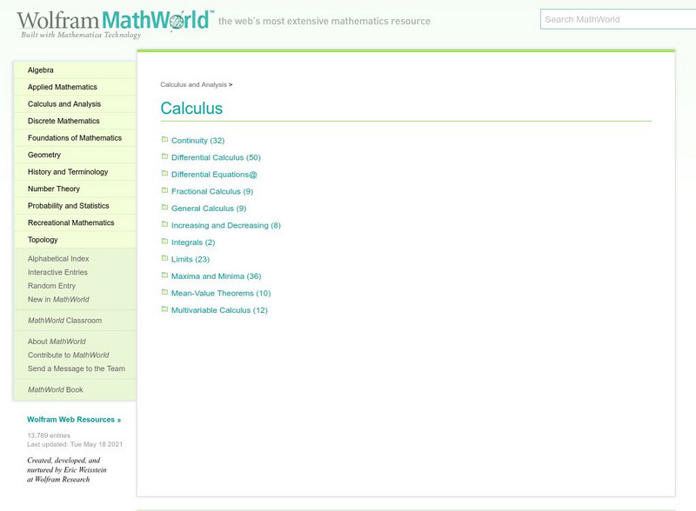Click the 'web's most extensive mathematics resource' tagline
696x511 pixels.
click(324, 21)
